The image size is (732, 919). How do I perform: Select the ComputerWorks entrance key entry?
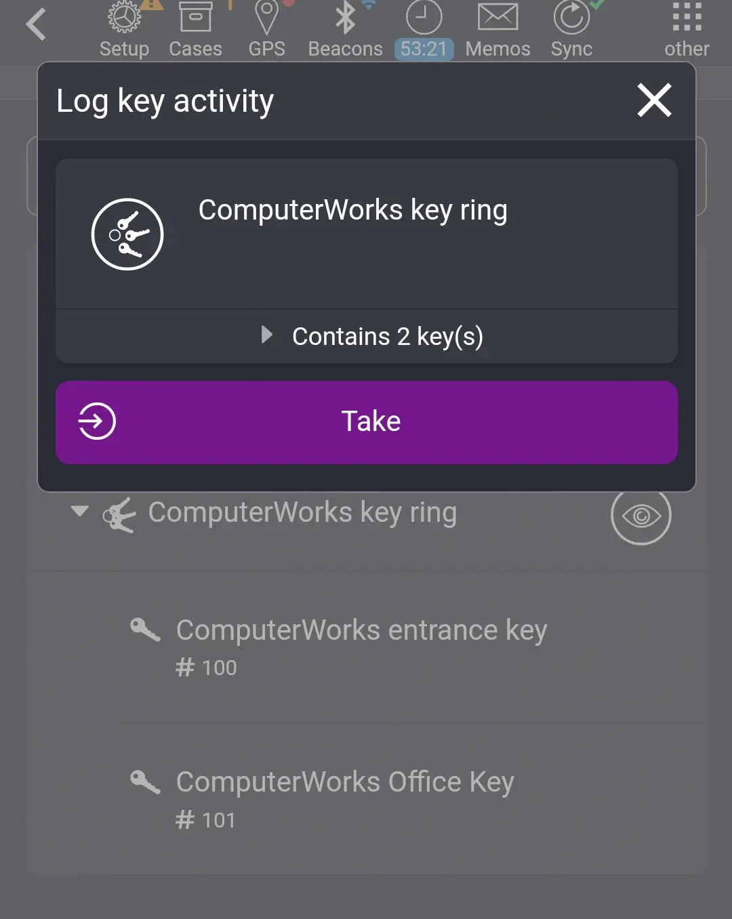pos(361,630)
